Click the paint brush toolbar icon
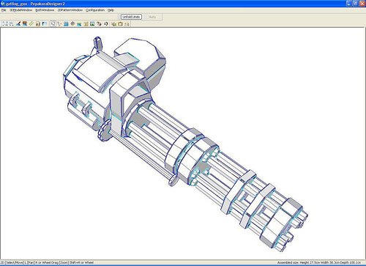Image resolution: width=366 pixels, height=266 pixels. click(18, 23)
